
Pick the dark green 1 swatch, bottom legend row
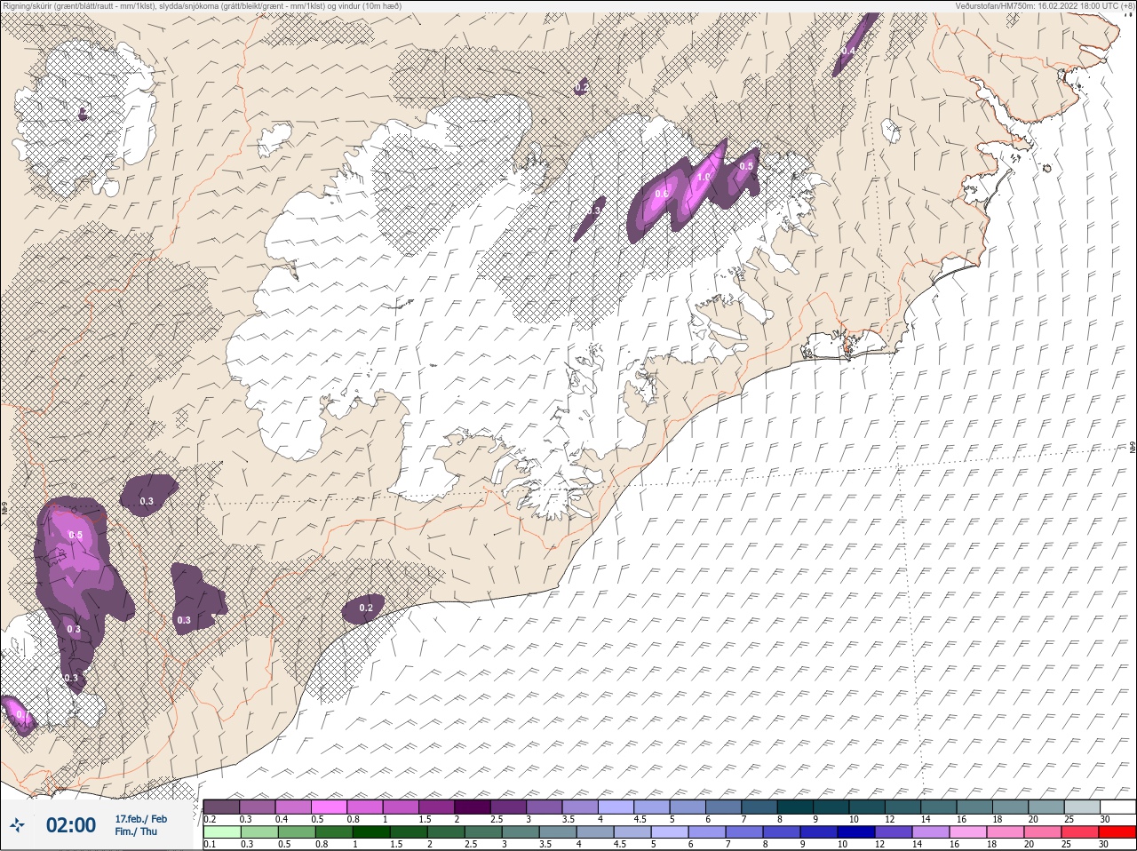[370, 832]
